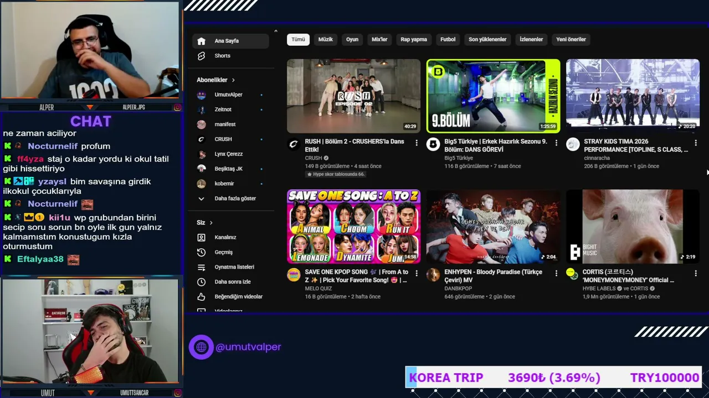709x398 pixels.
Task: Click the MELO QUIZ channel name
Action: tap(318, 289)
